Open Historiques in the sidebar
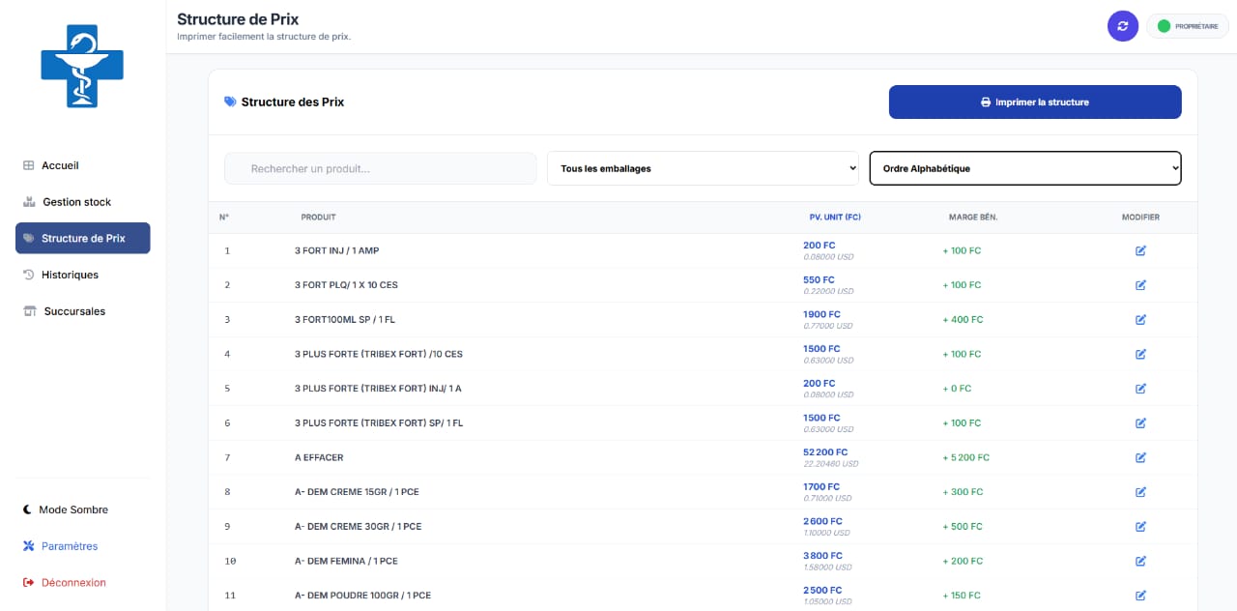Image resolution: width=1237 pixels, height=611 pixels. (82, 275)
